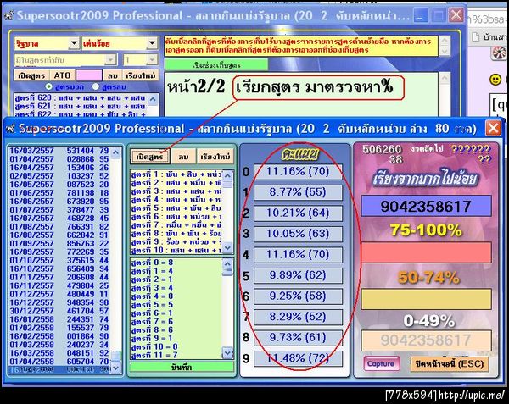Click the scroll-up arrow of the draw history list

pyautogui.click(x=115, y=152)
